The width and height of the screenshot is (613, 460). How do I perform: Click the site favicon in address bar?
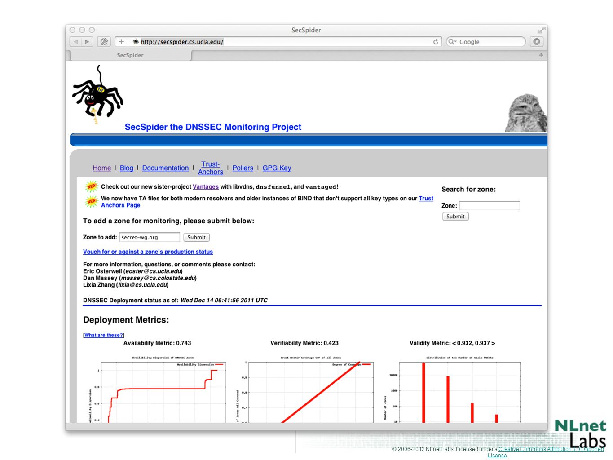tap(136, 42)
